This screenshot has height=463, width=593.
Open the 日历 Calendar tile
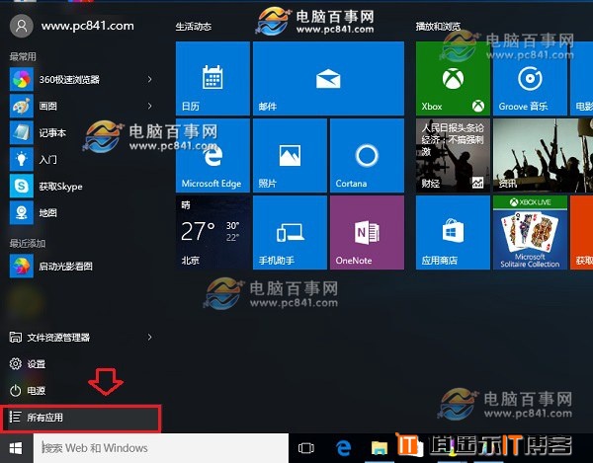click(212, 79)
